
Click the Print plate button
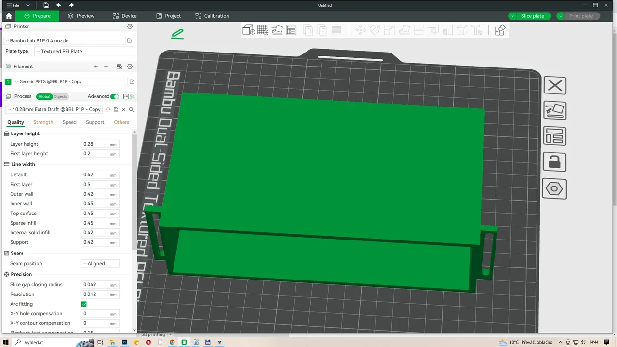click(x=581, y=16)
